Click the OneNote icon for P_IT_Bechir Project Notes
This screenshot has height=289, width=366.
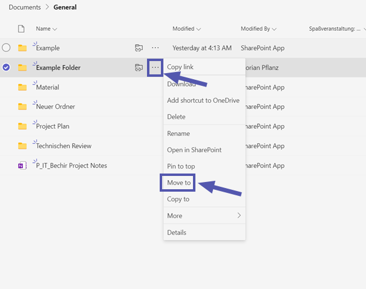(22, 166)
